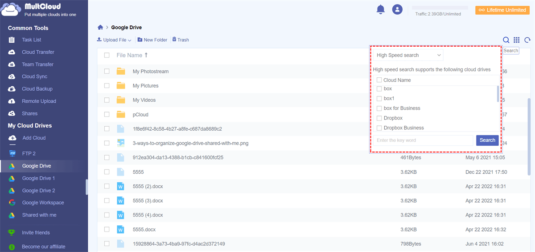Click Become our affiliate
Screen dimensions: 535x252
(43, 247)
